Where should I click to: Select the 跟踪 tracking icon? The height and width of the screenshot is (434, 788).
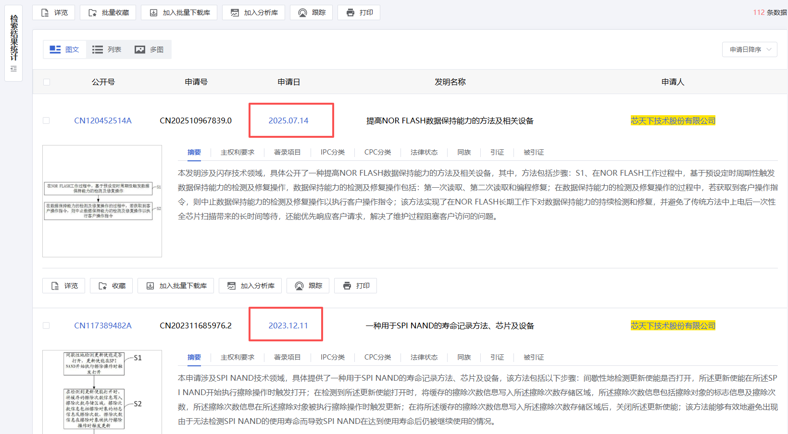point(302,12)
